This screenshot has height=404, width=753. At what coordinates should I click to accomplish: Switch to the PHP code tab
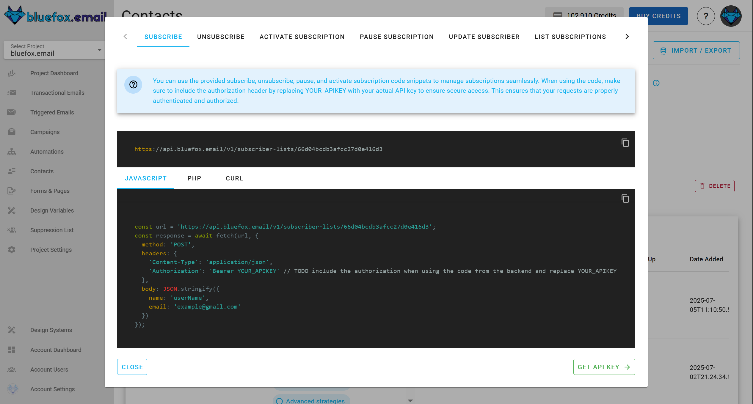(x=194, y=178)
